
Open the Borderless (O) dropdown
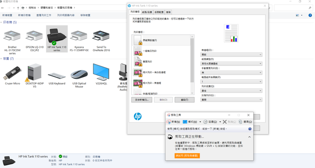pyautogui.click(x=231, y=55)
